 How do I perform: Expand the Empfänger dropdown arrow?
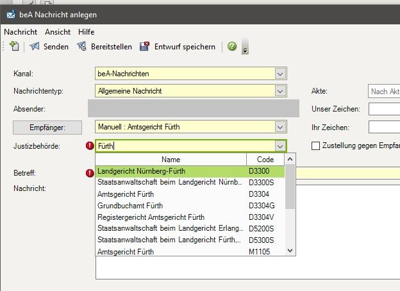tap(280, 127)
